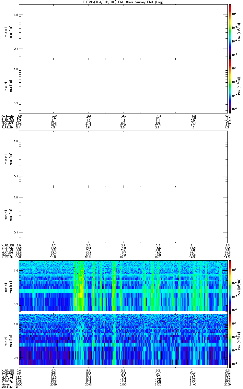
Task: Click the 2120 time tick label
Action: click(158, 384)
